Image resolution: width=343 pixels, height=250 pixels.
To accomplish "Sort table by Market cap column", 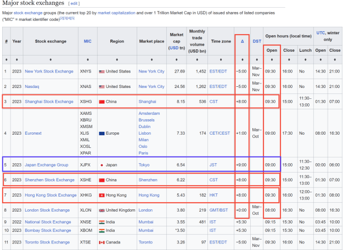I will coord(177,59).
